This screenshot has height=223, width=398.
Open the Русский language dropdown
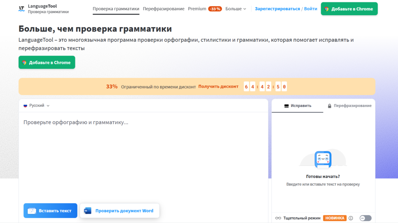pyautogui.click(x=37, y=105)
